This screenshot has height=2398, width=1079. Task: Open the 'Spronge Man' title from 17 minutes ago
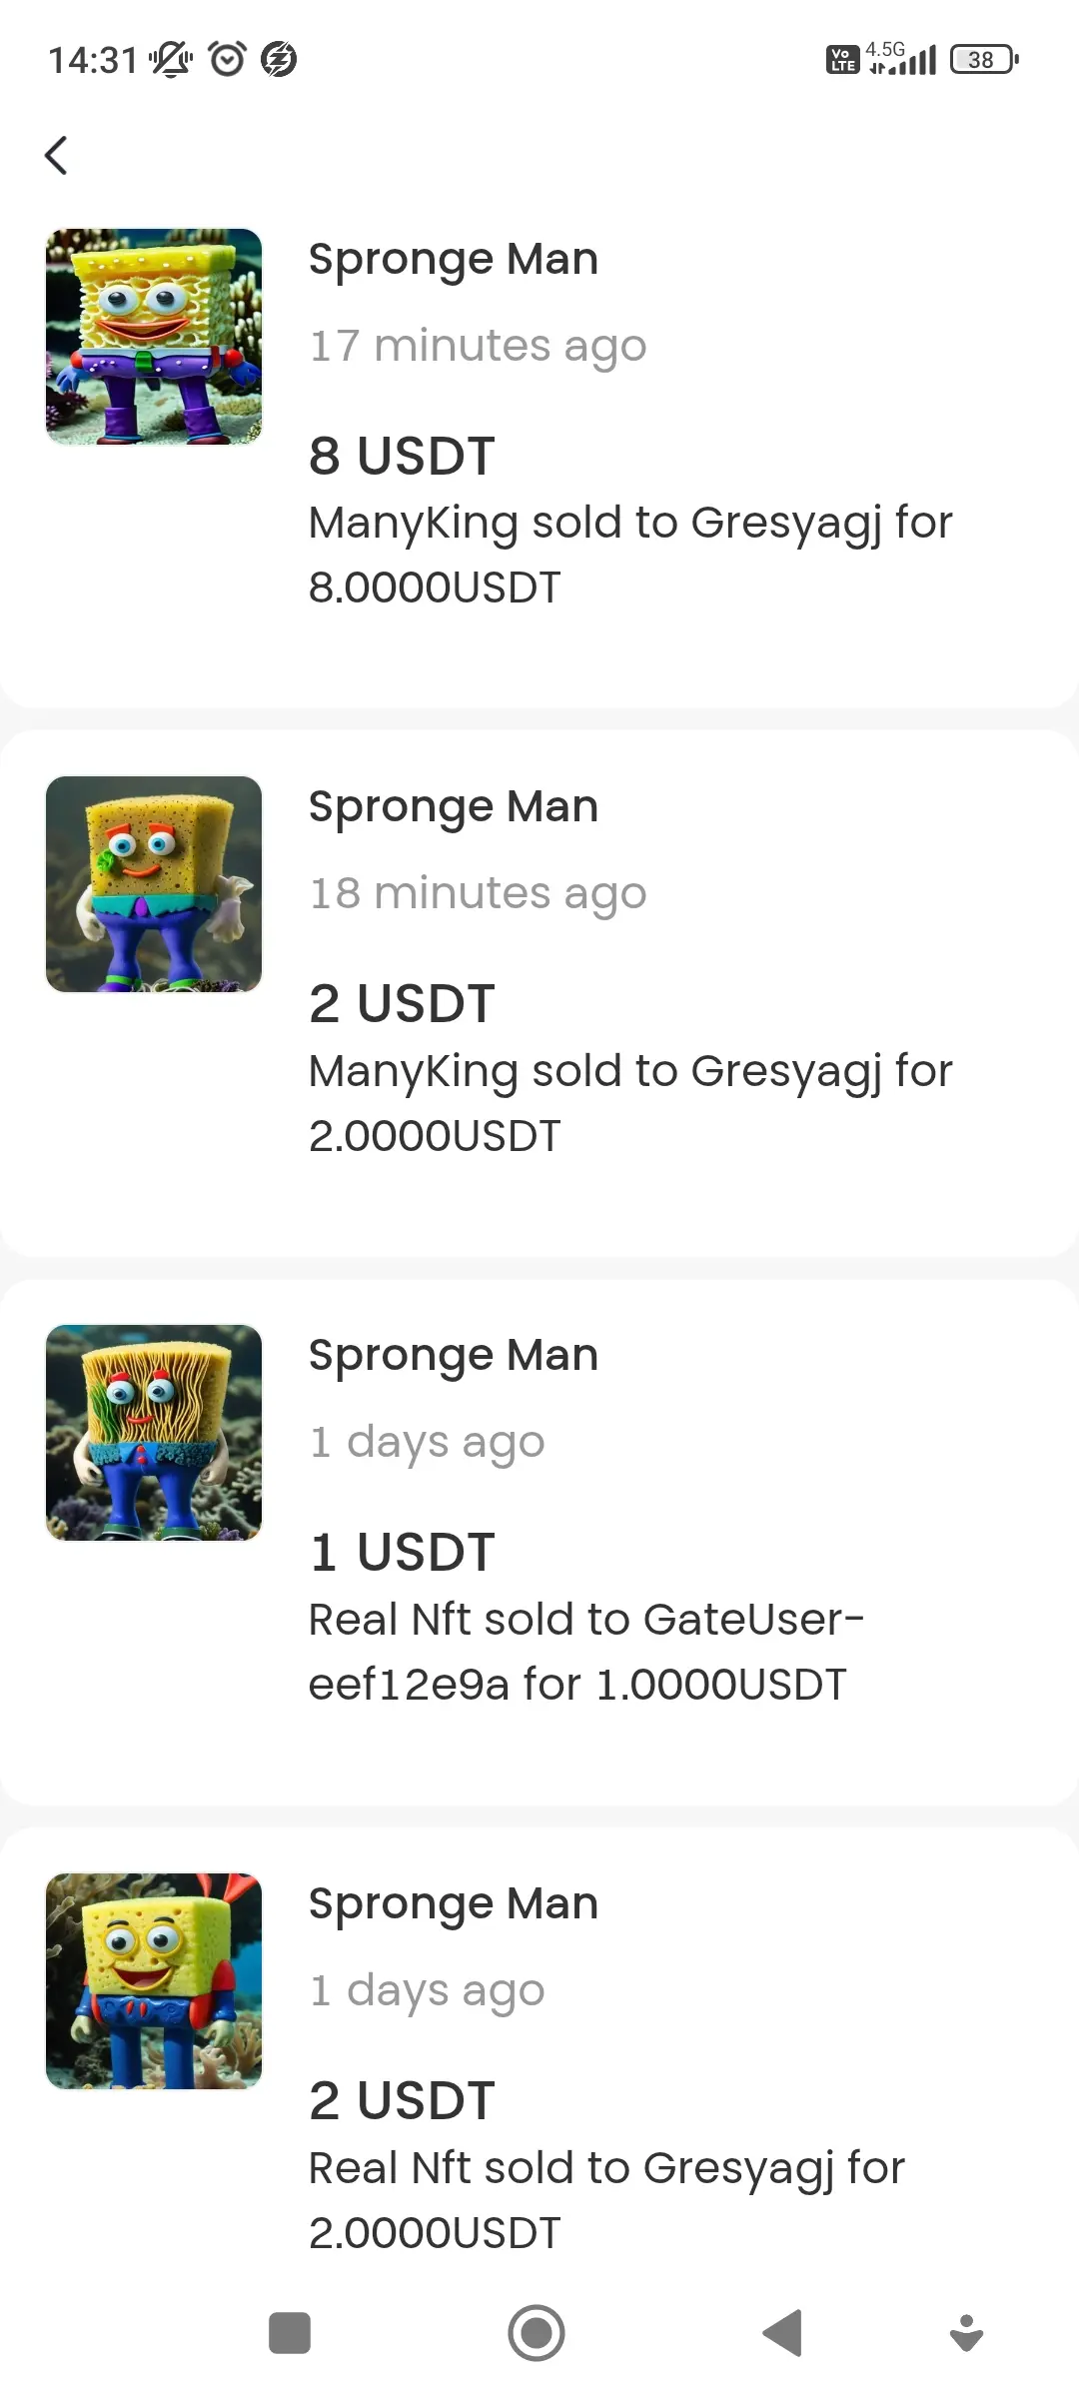click(454, 259)
